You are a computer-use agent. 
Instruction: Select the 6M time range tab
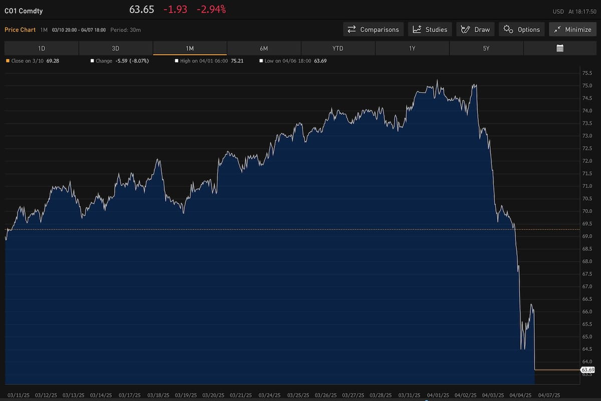pos(264,48)
